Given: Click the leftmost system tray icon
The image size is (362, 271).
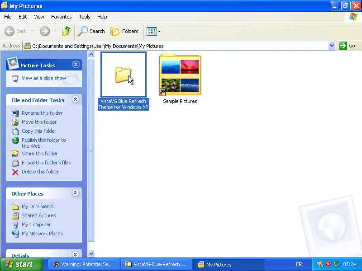Looking at the screenshot, I should tap(320, 264).
